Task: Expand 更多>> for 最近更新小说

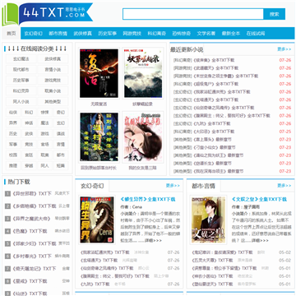Action: click(284, 49)
